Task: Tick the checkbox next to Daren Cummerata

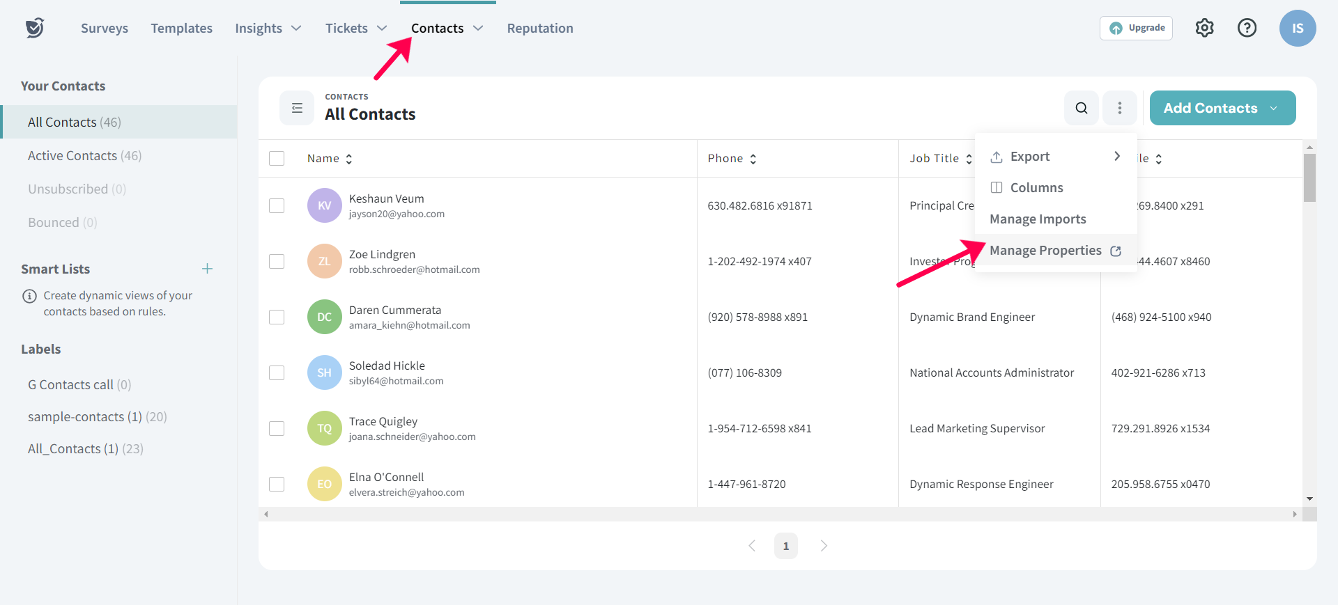Action: click(x=277, y=317)
